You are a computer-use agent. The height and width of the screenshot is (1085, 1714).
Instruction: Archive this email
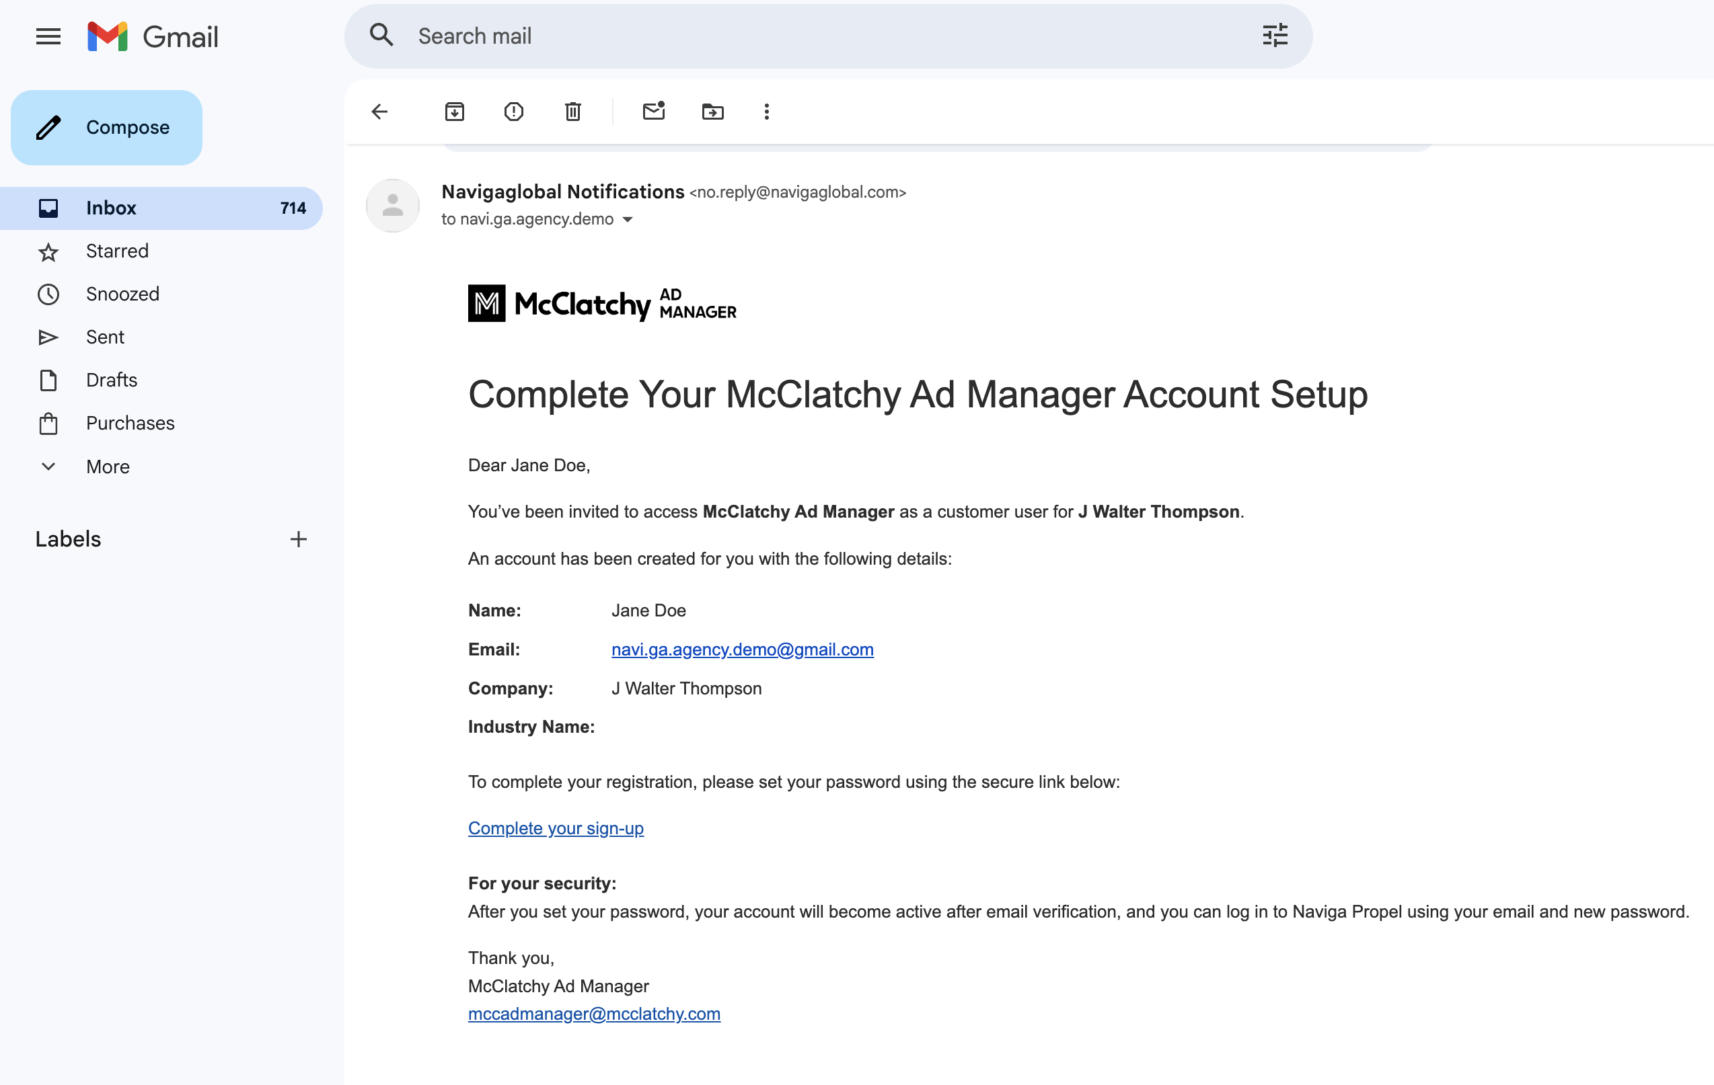[x=454, y=112]
